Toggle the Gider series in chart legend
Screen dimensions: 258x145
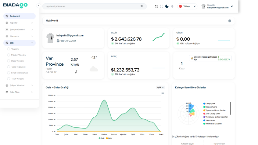[109, 138]
